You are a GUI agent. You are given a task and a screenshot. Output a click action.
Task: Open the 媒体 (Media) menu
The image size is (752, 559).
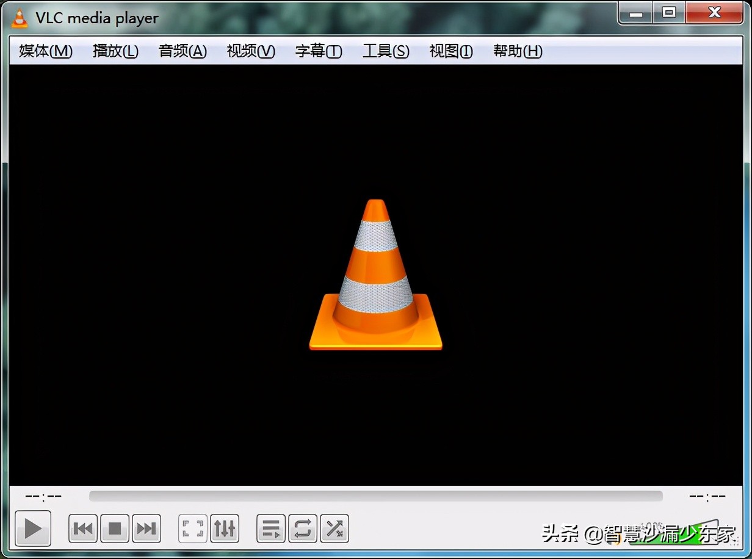pyautogui.click(x=45, y=51)
